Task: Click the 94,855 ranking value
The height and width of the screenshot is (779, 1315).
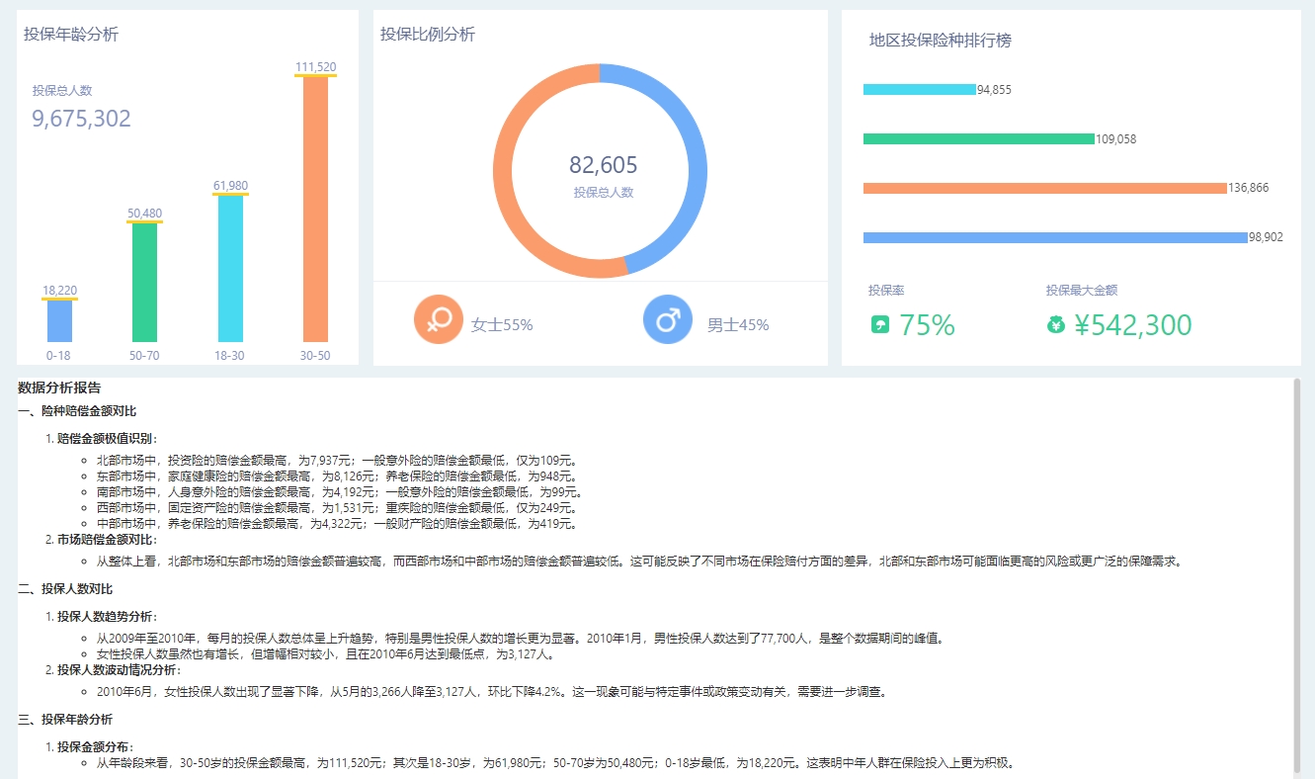Action: click(994, 90)
